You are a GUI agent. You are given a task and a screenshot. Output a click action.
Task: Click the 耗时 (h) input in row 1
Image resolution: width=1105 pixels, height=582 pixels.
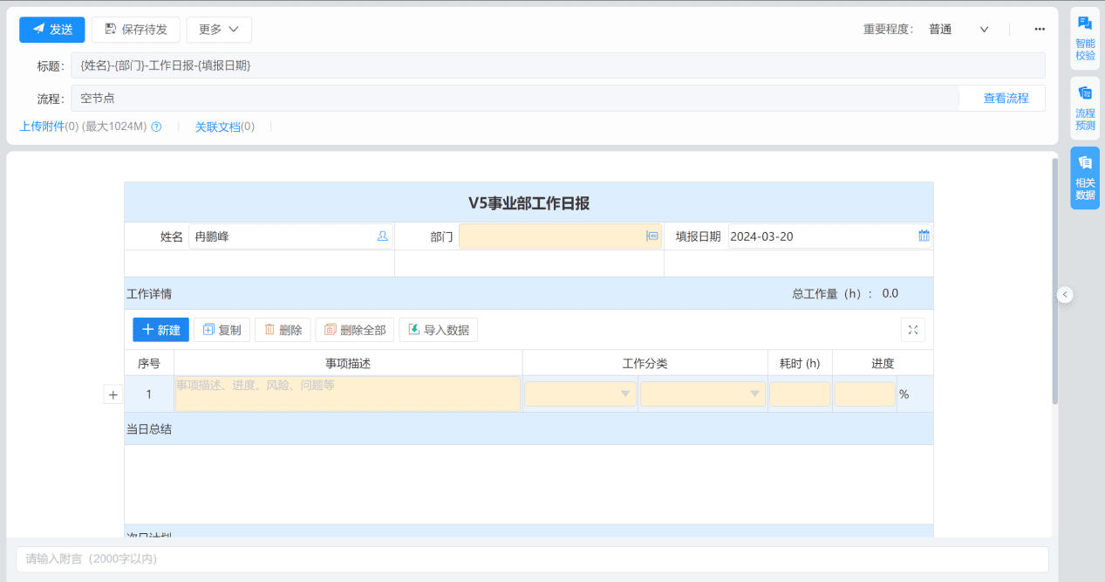tap(800, 394)
